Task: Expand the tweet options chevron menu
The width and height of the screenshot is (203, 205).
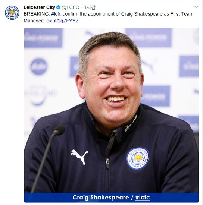Action: coord(196,7)
